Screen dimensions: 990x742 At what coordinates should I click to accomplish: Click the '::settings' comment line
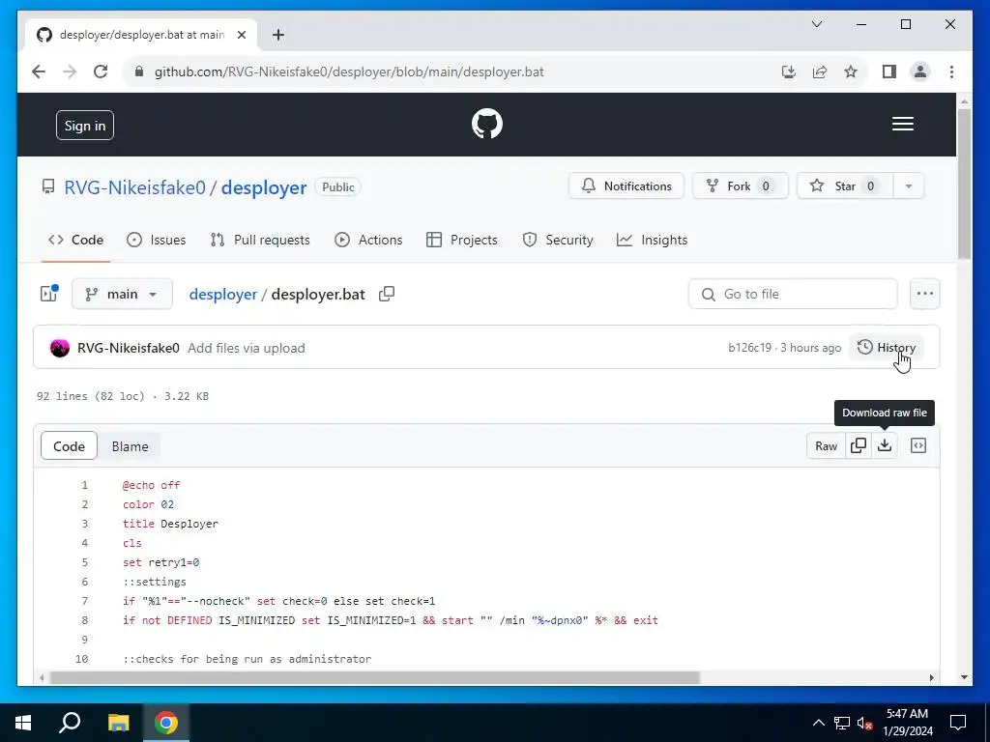click(155, 582)
